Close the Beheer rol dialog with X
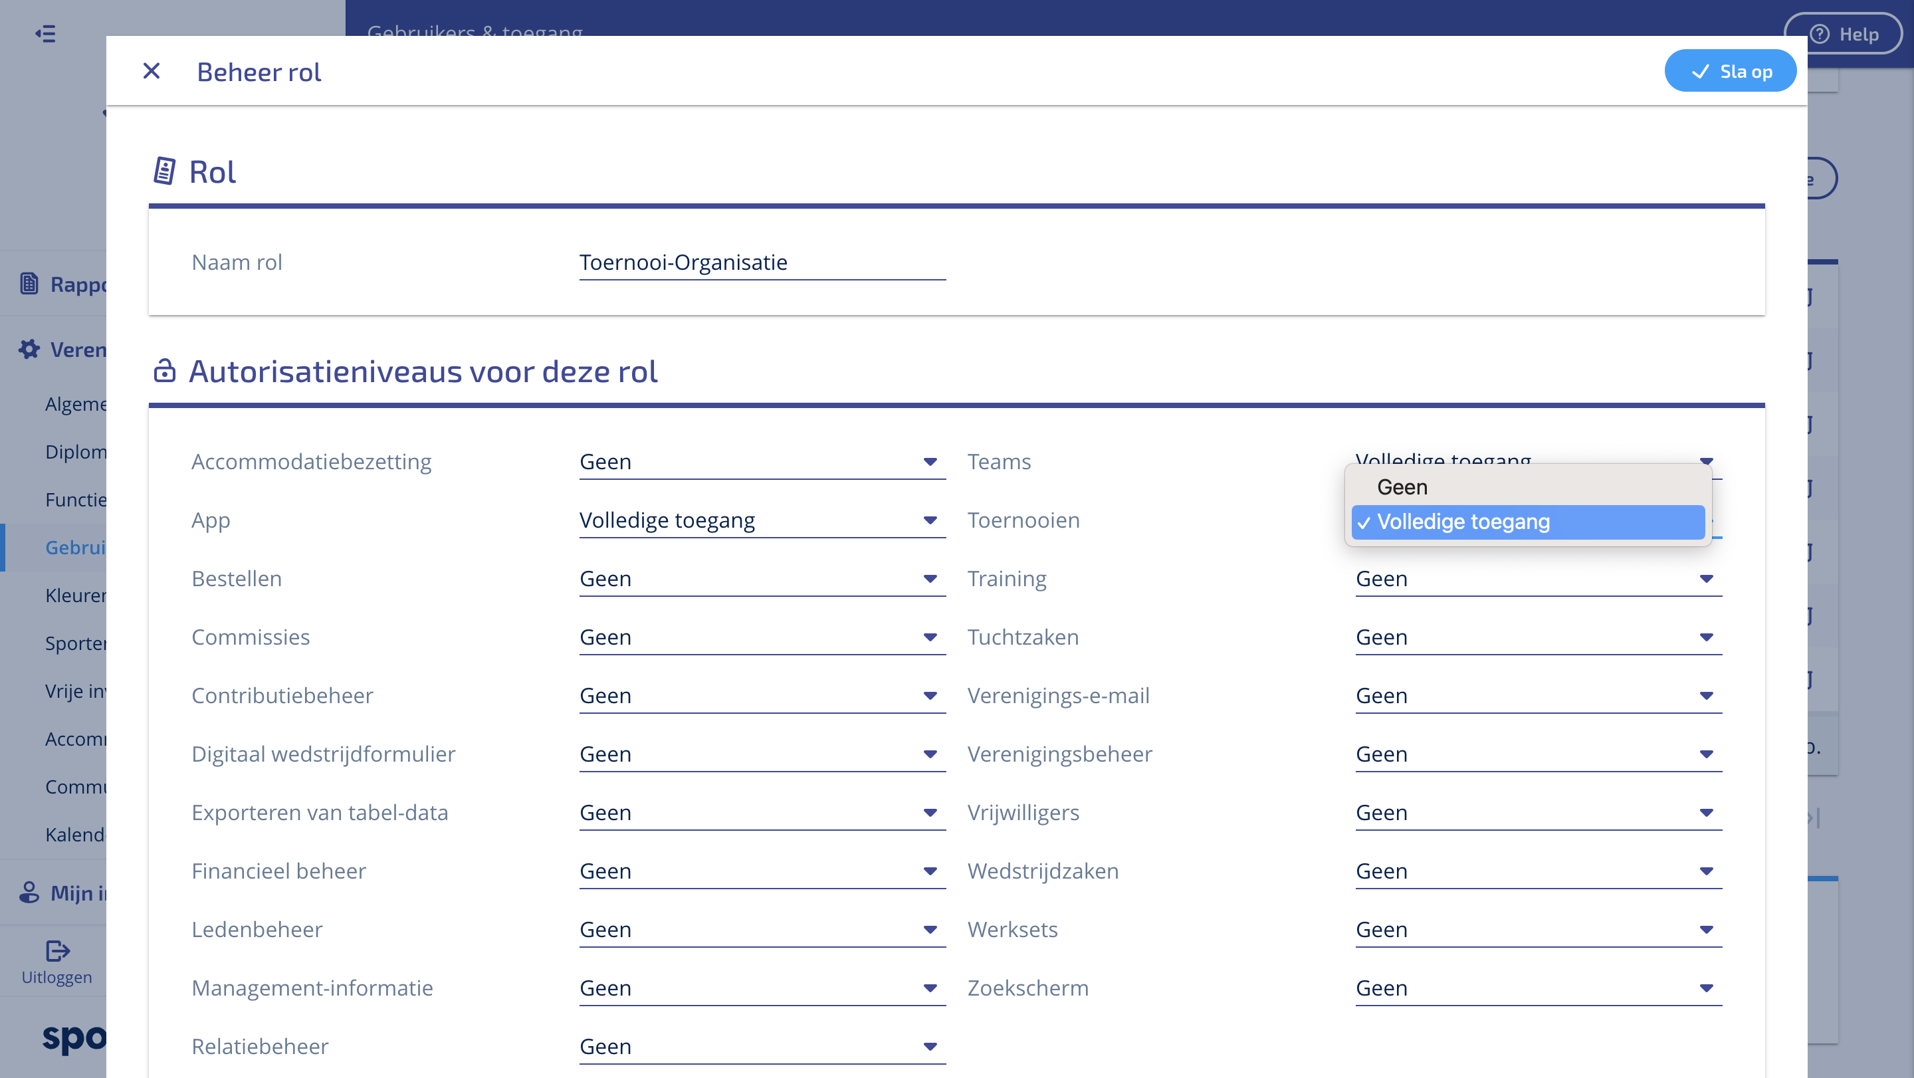Screen dimensions: 1914x1078 (152, 71)
